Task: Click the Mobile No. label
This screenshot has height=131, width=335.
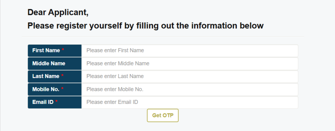Action: click(x=46, y=89)
